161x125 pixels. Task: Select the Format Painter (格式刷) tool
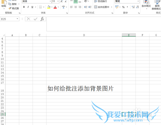click(x=14, y=8)
